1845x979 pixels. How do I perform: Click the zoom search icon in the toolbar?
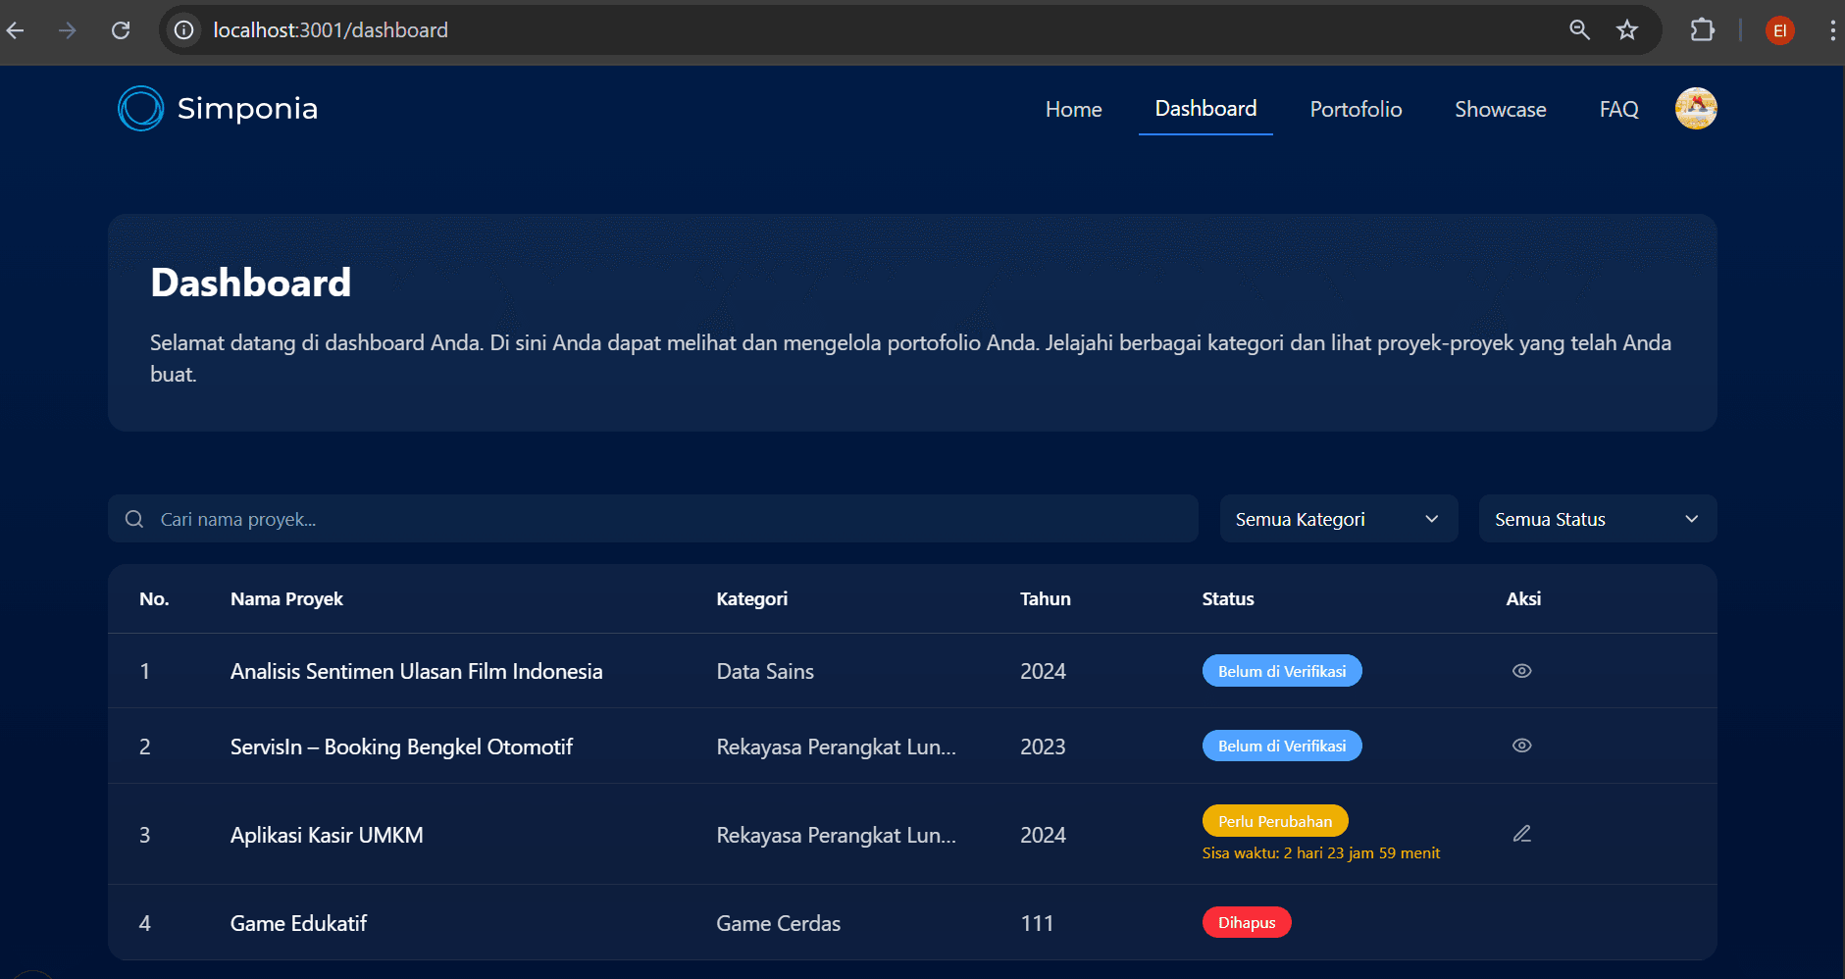click(1579, 30)
